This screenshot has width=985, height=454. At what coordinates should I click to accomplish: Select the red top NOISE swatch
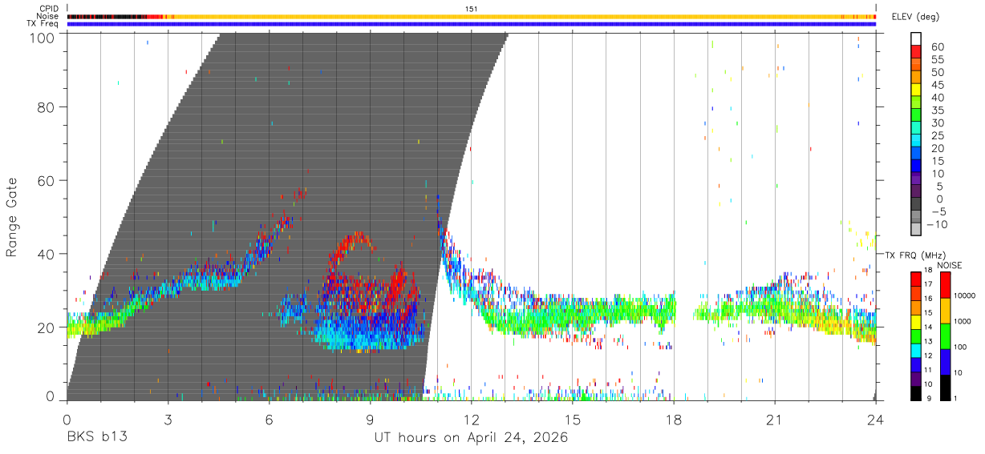point(946,285)
